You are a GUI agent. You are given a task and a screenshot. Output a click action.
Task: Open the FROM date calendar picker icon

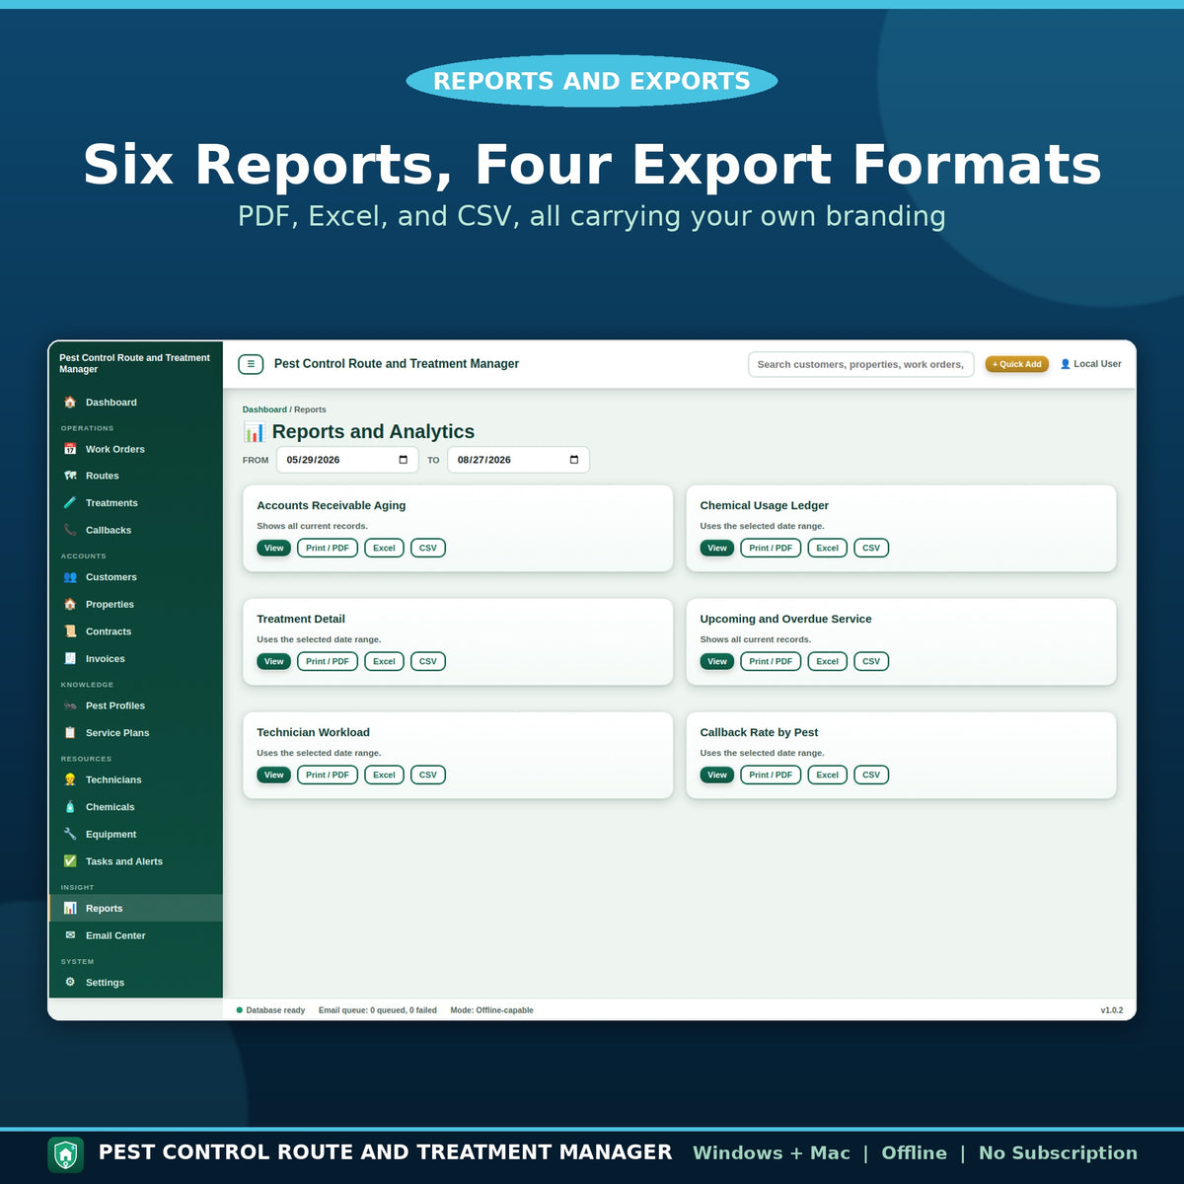403,460
